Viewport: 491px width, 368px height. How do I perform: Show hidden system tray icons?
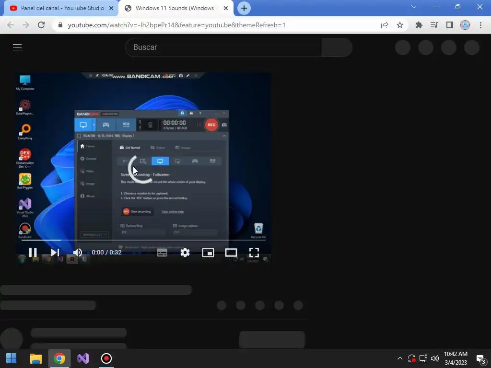pyautogui.click(x=400, y=358)
